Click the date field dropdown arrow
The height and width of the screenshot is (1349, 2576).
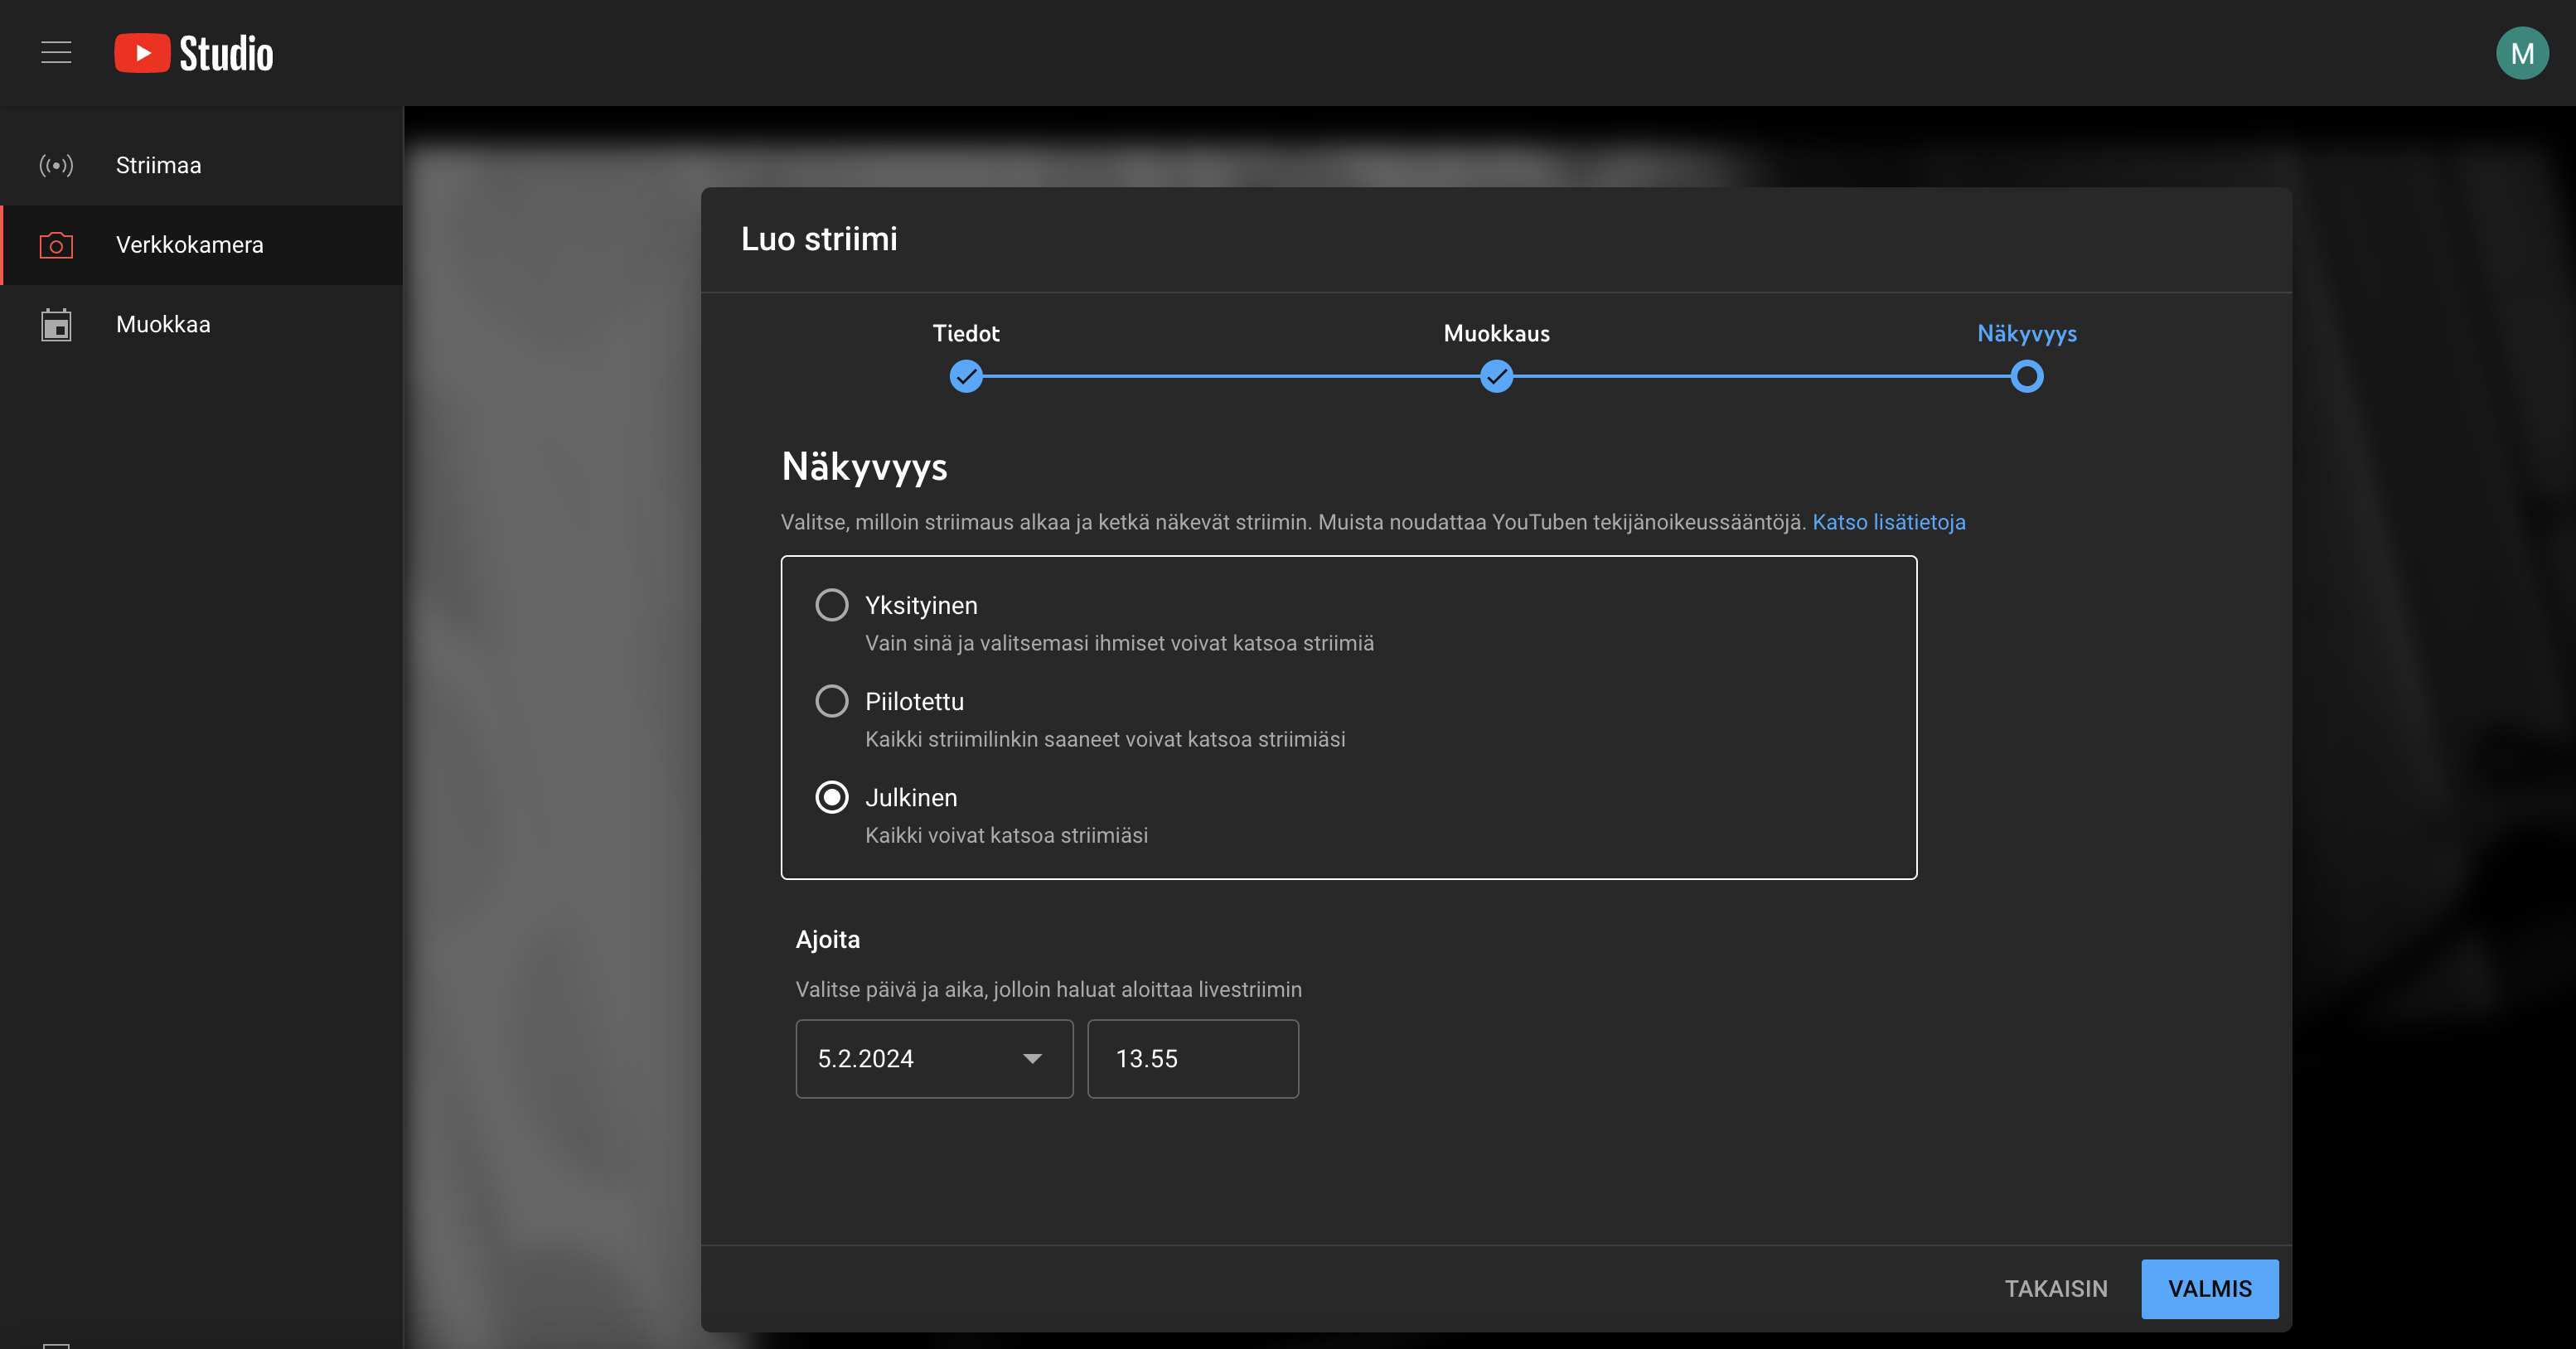(x=1032, y=1059)
